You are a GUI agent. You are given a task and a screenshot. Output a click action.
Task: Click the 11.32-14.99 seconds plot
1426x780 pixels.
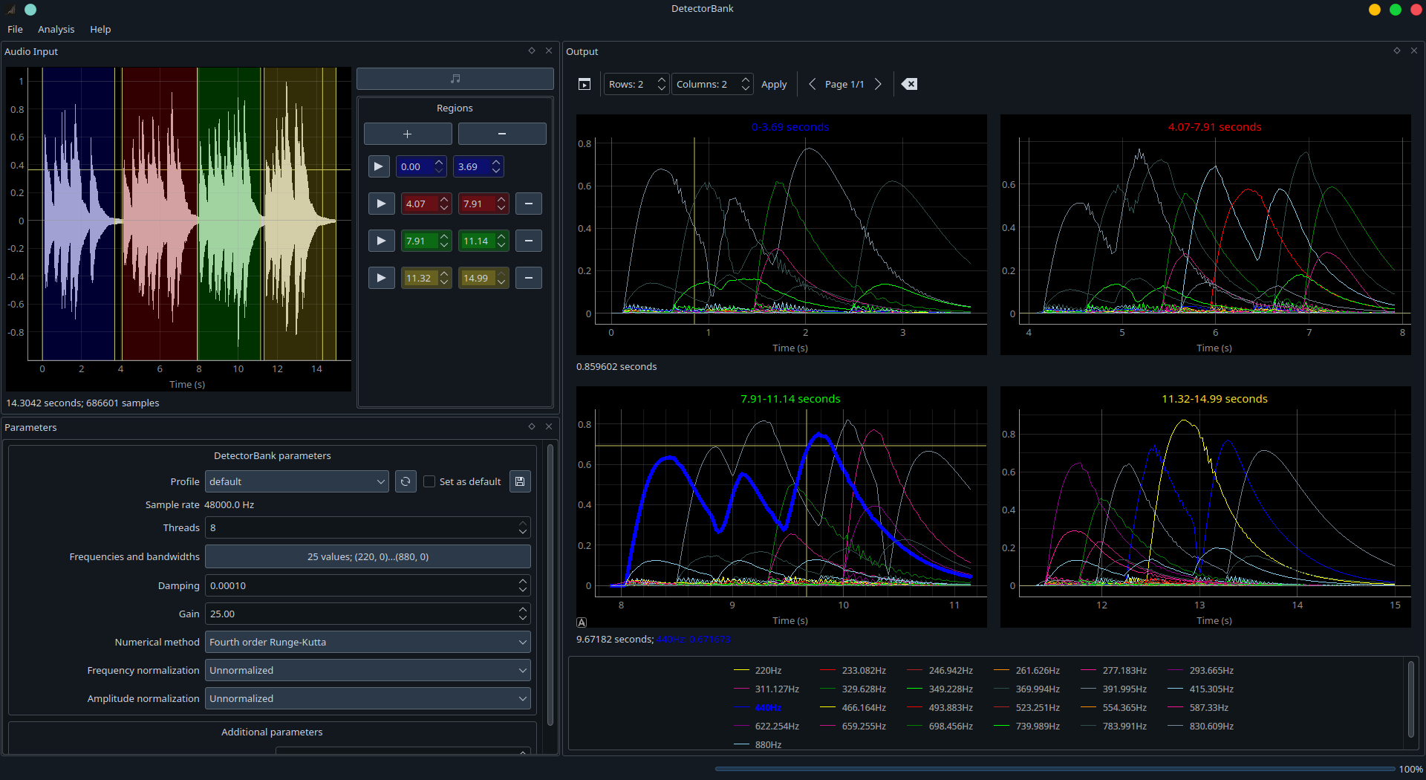(1205, 507)
